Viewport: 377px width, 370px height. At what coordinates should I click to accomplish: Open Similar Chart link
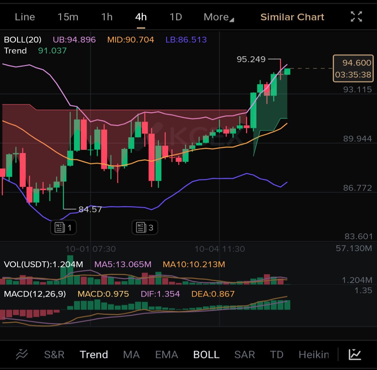[x=292, y=17]
